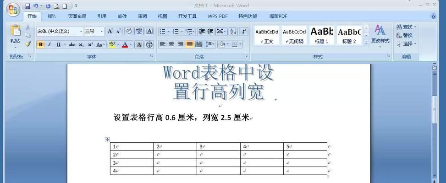The image size is (446, 183).
Task: Apply paragraph shading with paint bucket
Action: (x=221, y=44)
